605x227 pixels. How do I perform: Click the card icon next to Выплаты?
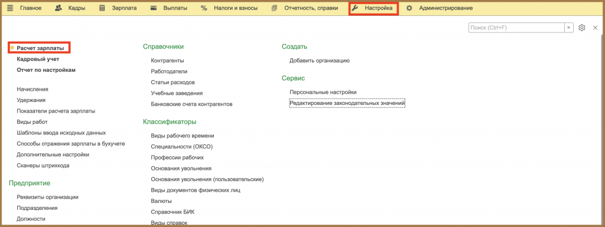pos(154,8)
